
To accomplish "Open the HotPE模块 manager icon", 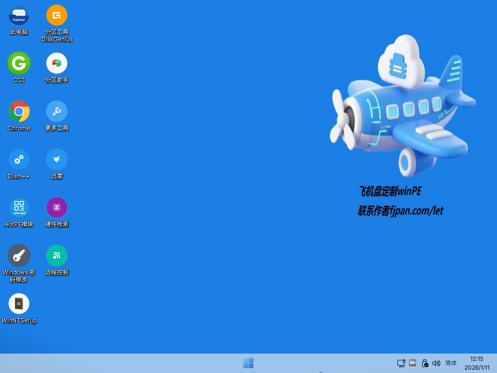I will coord(19,207).
